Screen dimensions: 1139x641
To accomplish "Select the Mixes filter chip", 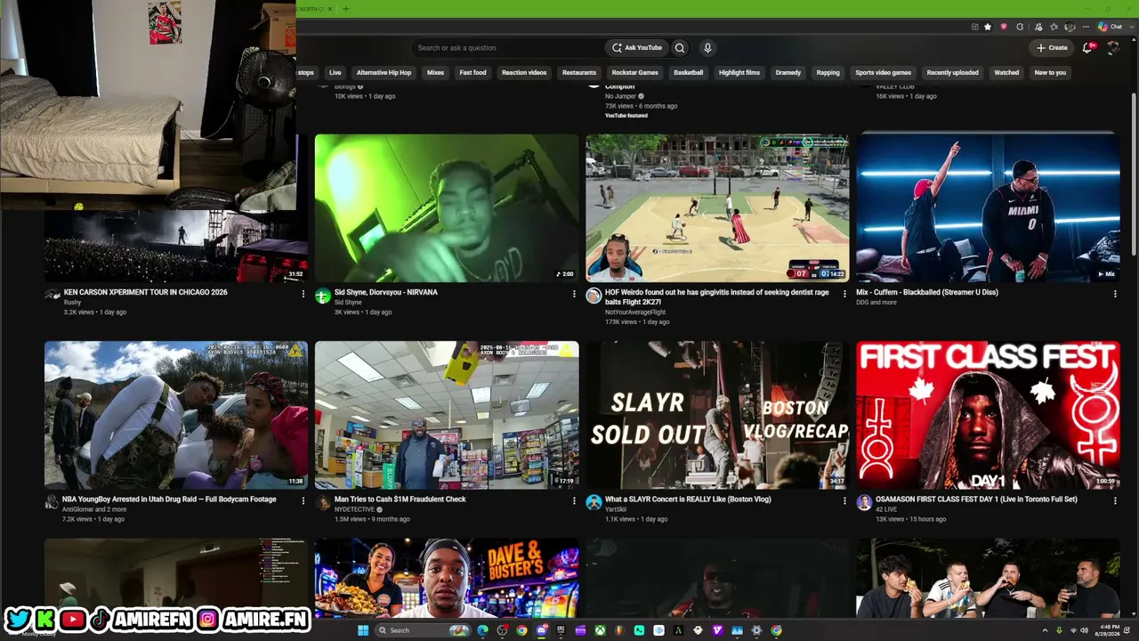I will pyautogui.click(x=435, y=73).
